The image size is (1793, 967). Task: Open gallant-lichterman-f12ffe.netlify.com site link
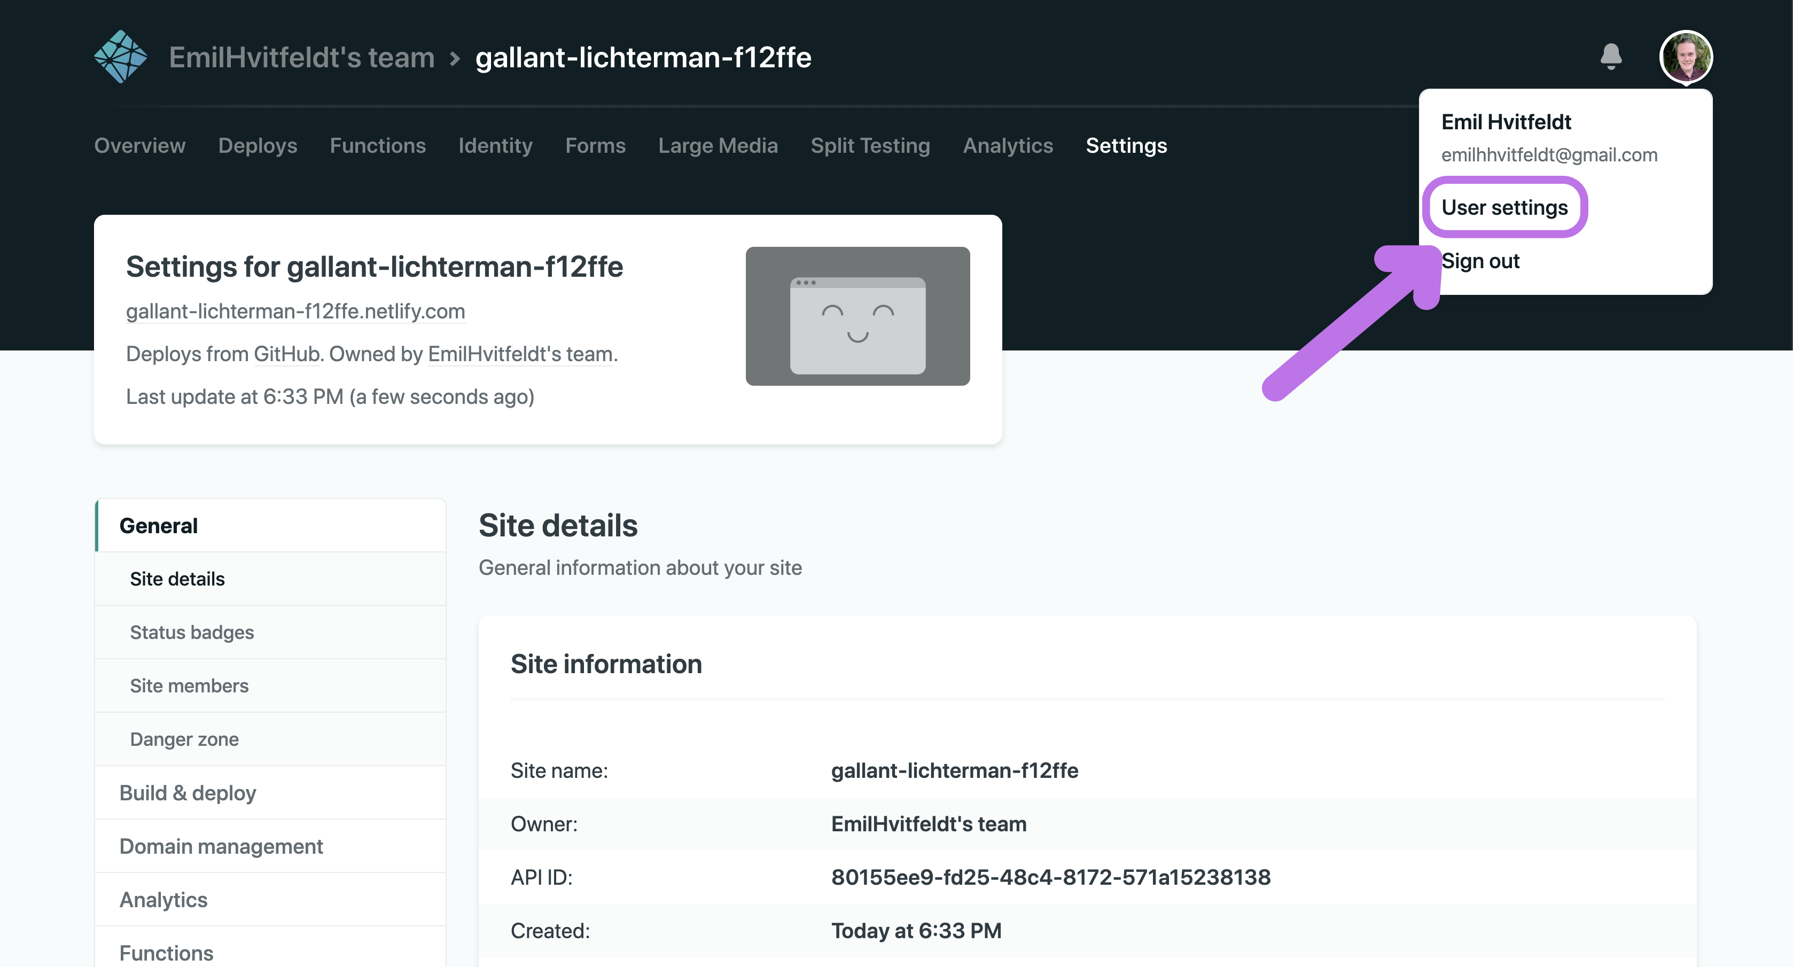coord(295,311)
